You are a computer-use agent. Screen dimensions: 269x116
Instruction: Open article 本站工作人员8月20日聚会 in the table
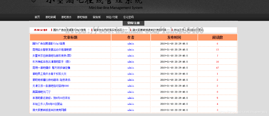pos(47,104)
